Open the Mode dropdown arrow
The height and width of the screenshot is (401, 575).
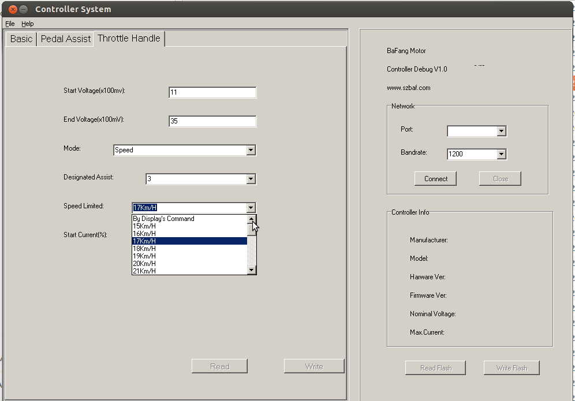point(251,150)
